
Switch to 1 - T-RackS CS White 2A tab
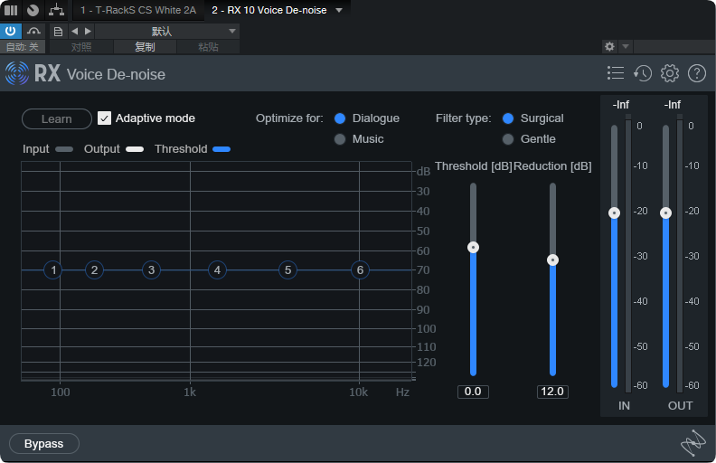[138, 10]
